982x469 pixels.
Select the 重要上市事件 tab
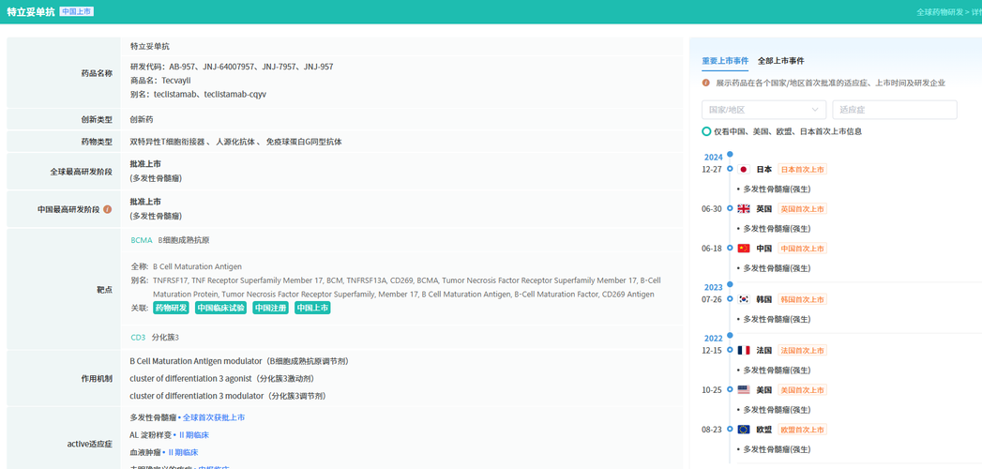(725, 61)
